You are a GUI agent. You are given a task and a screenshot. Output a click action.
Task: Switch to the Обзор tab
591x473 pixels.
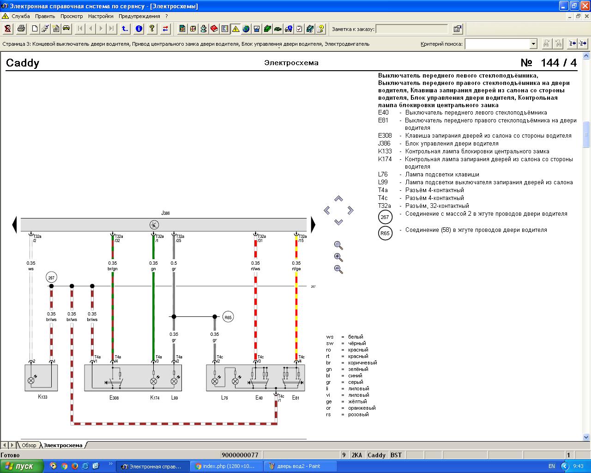pos(29,445)
